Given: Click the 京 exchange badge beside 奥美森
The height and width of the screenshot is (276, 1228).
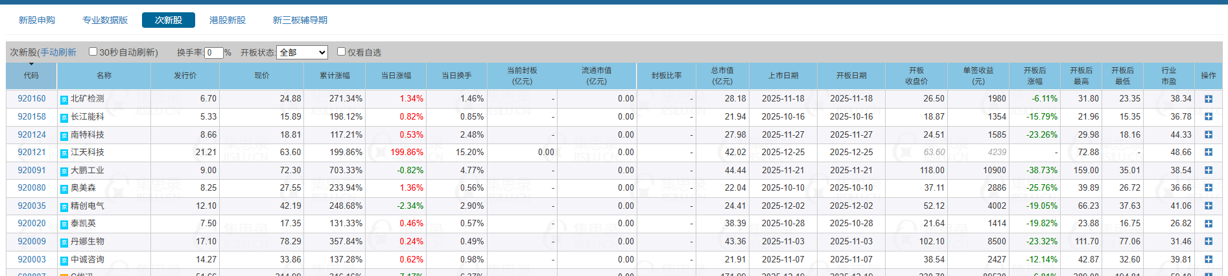Looking at the screenshot, I should pos(64,189).
